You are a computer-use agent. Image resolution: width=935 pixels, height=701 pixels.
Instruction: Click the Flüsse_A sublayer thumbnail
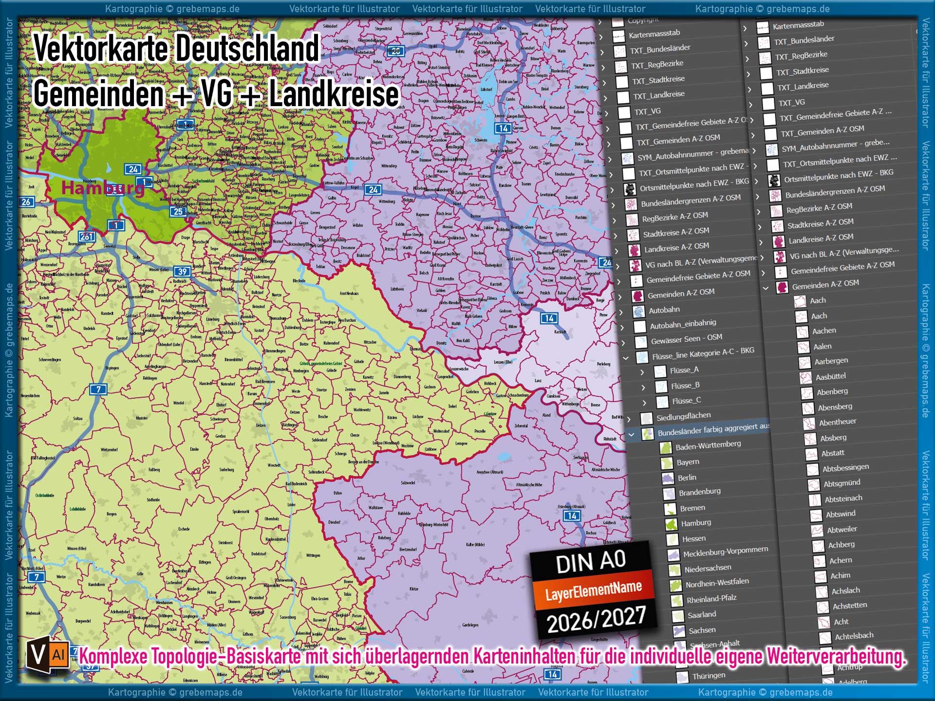point(660,372)
